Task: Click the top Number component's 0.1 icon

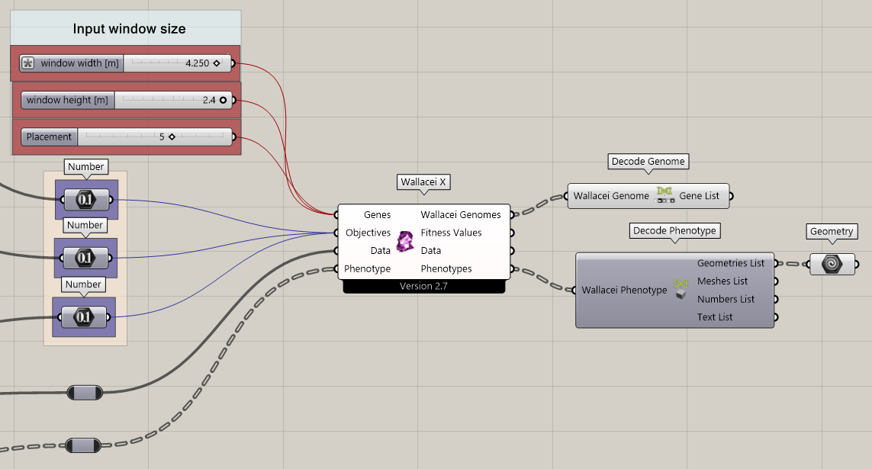Action: click(x=86, y=200)
